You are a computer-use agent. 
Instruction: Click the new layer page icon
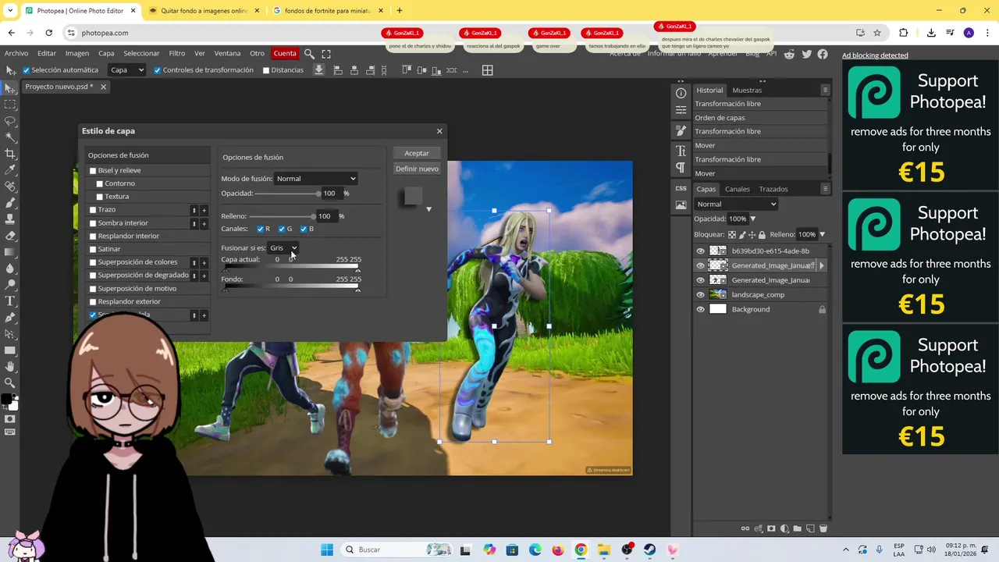point(810,529)
